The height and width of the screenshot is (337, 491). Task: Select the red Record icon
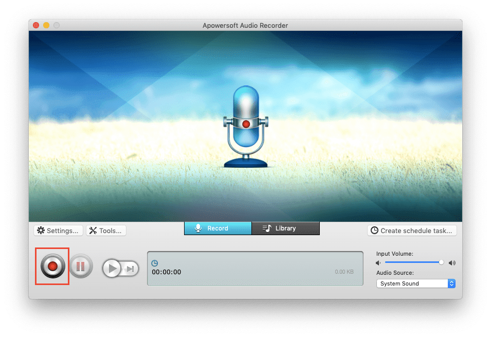[51, 266]
